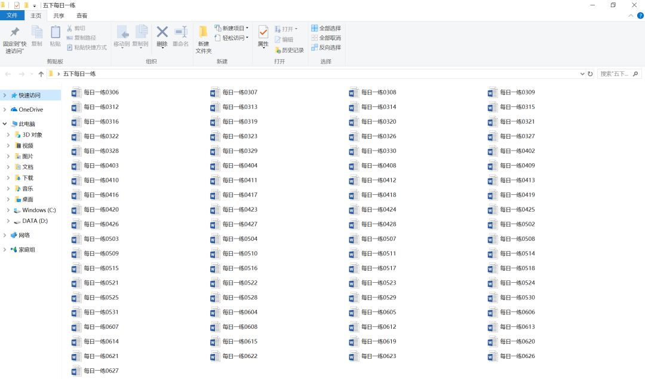Image resolution: width=645 pixels, height=379 pixels.
Task: Click the Copy icon in clipboard group
Action: click(37, 32)
